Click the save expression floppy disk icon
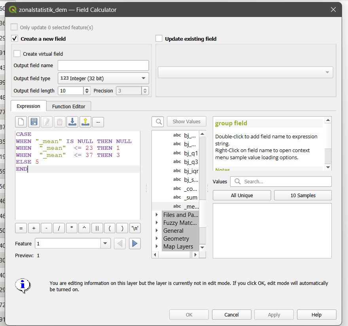This screenshot has height=326, width=348. pyautogui.click(x=34, y=122)
